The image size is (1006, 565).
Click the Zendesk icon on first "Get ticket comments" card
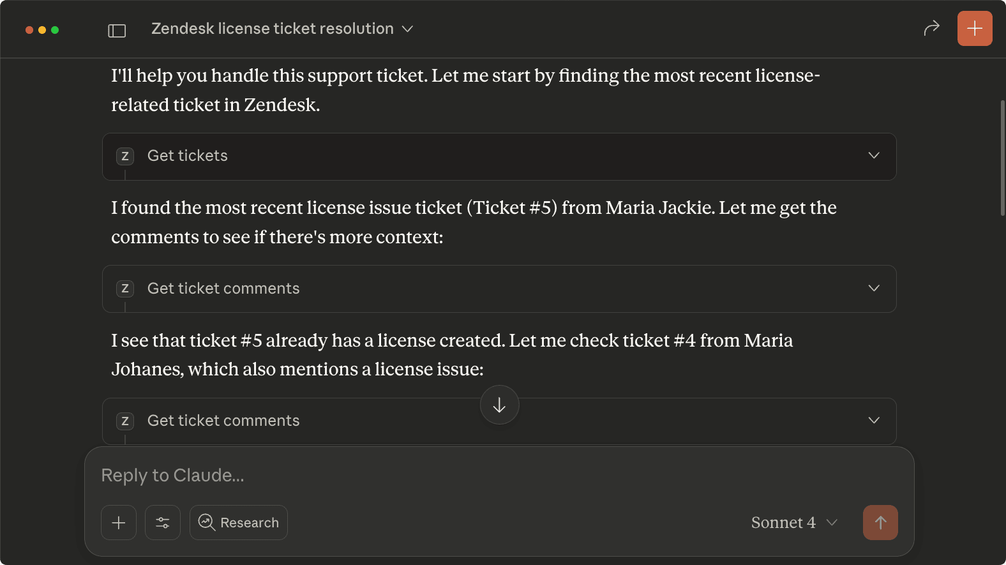pos(125,289)
